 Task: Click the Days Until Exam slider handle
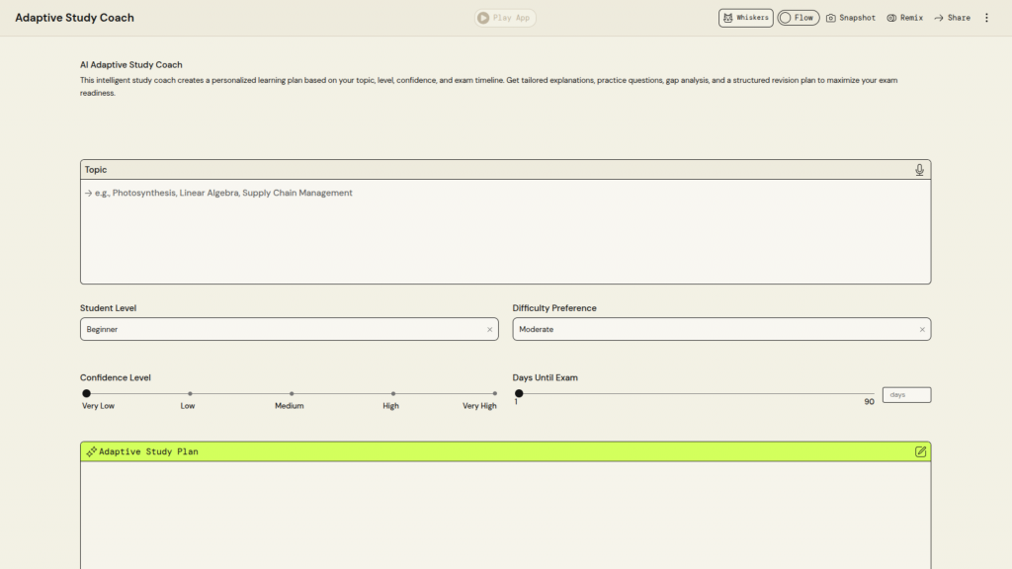519,393
